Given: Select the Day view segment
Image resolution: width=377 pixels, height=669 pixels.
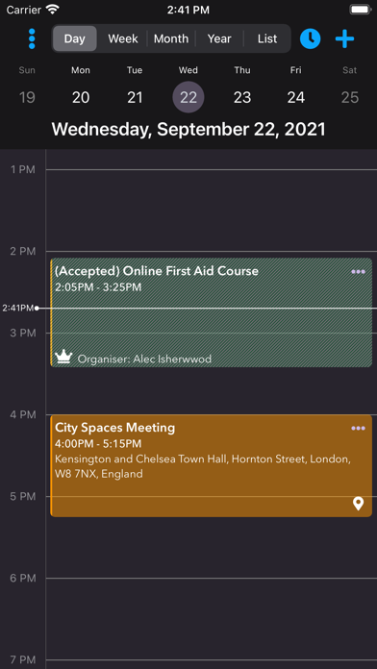Looking at the screenshot, I should (x=75, y=38).
